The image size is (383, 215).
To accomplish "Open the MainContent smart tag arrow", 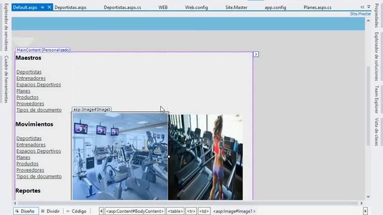I will point(256,54).
